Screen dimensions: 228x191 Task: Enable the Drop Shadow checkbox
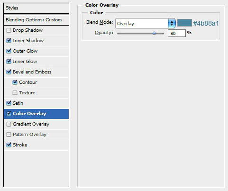point(9,30)
